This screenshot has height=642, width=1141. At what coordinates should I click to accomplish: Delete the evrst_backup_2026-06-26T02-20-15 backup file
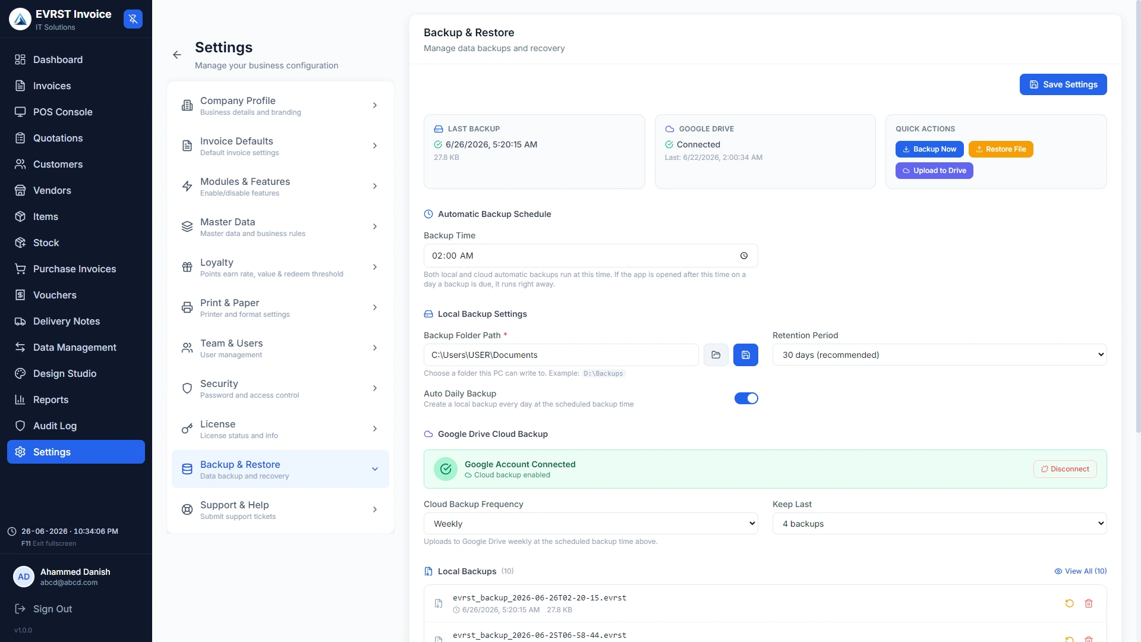[1089, 603]
